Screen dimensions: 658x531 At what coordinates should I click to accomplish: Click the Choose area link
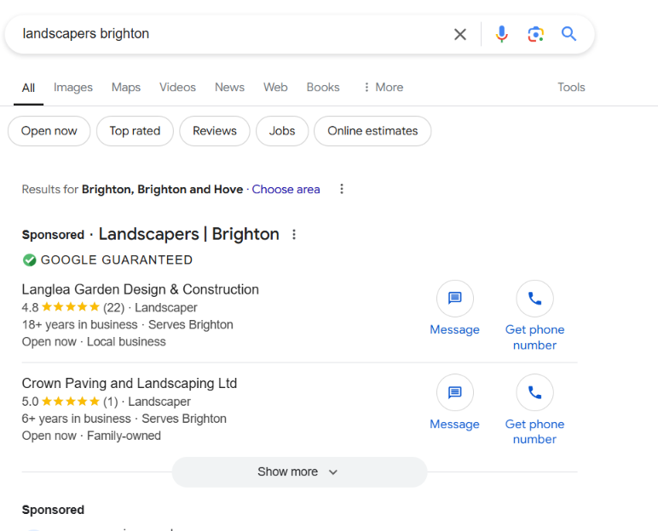[286, 189]
